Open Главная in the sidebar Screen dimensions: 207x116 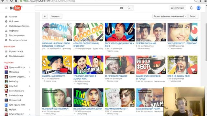[x=13, y=17]
